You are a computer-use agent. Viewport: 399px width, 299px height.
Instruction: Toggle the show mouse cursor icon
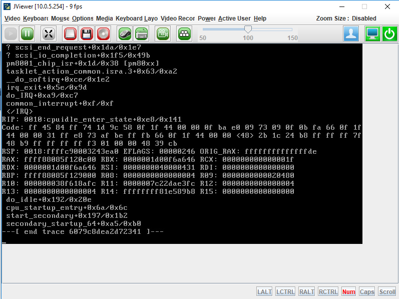(x=125, y=34)
